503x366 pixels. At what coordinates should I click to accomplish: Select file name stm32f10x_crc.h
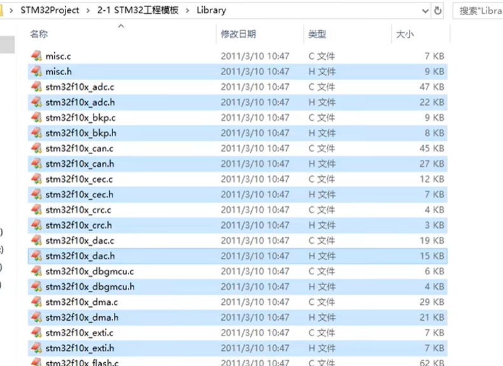(79, 225)
